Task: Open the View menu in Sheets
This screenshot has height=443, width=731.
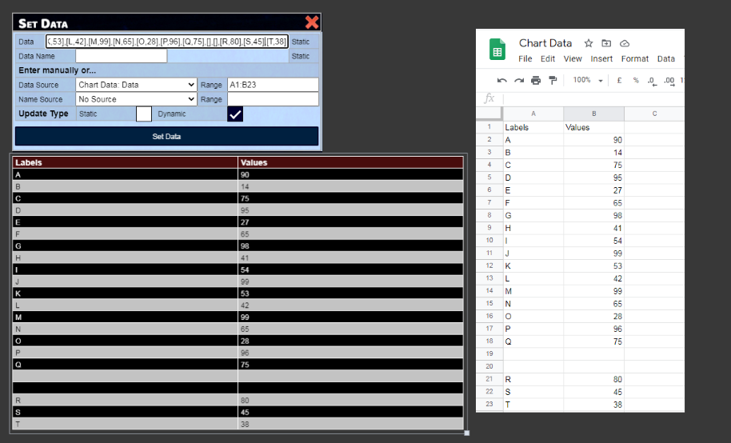Action: pyautogui.click(x=573, y=58)
